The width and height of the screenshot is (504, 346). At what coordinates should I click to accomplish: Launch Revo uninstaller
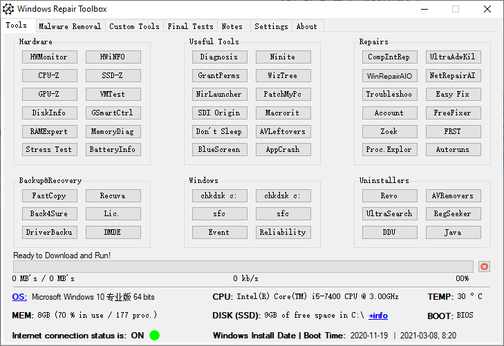point(389,195)
